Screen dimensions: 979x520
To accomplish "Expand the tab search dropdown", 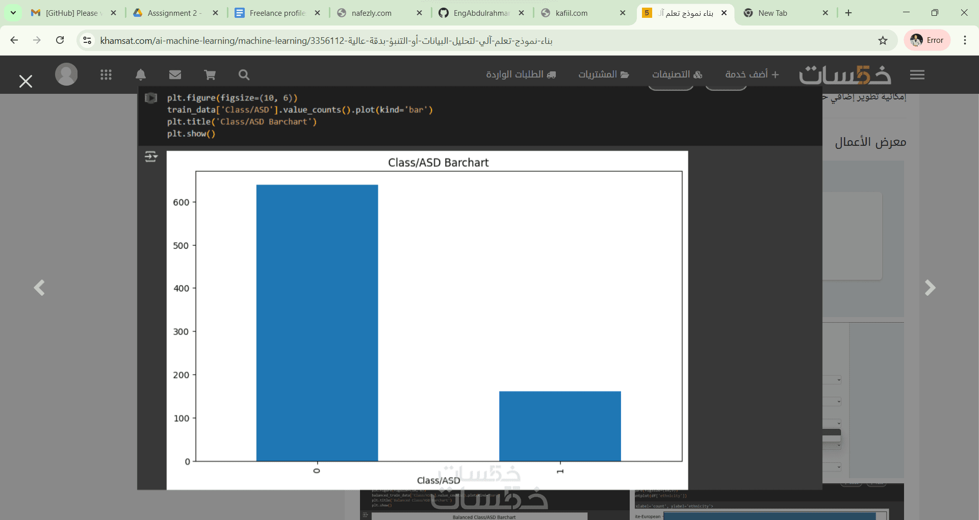I will point(13,13).
